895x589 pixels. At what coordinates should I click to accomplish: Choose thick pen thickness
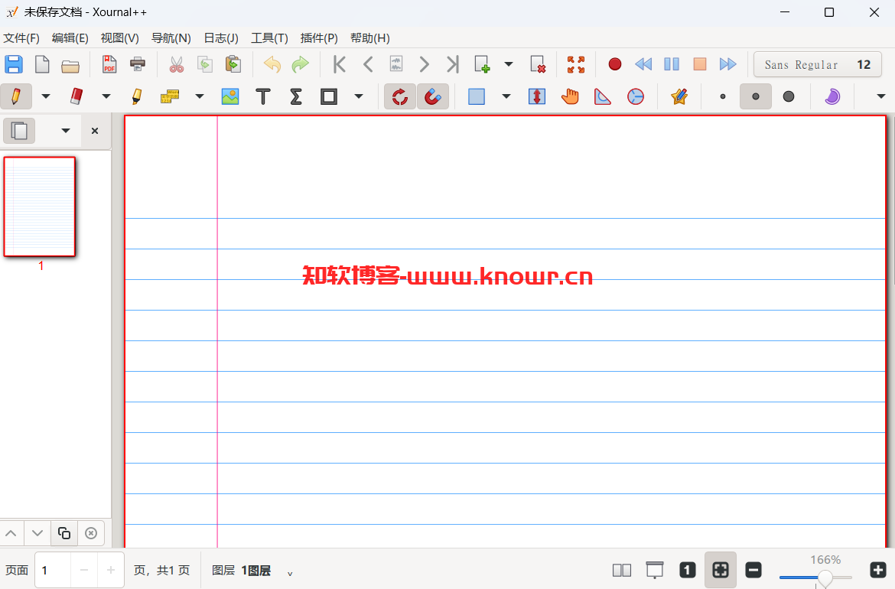click(x=788, y=96)
